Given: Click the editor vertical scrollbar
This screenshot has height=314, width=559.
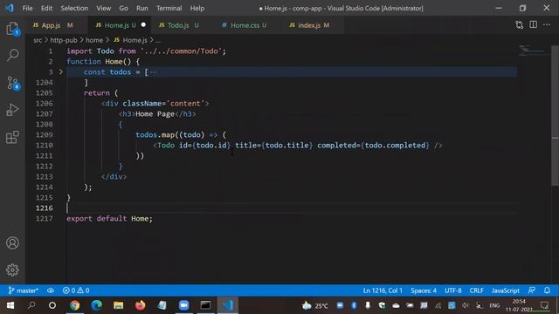Looking at the screenshot, I should tap(556, 116).
